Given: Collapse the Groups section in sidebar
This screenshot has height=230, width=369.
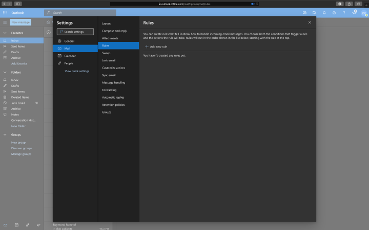Looking at the screenshot, I should click(x=5, y=134).
